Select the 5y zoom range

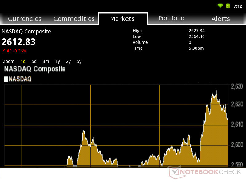click(x=79, y=62)
